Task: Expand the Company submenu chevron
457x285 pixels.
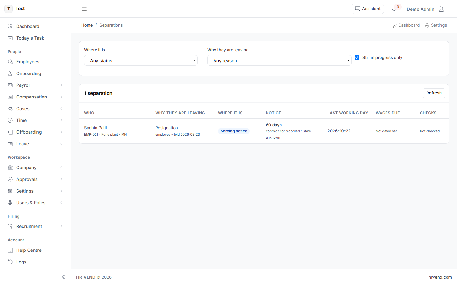Action: click(61, 168)
